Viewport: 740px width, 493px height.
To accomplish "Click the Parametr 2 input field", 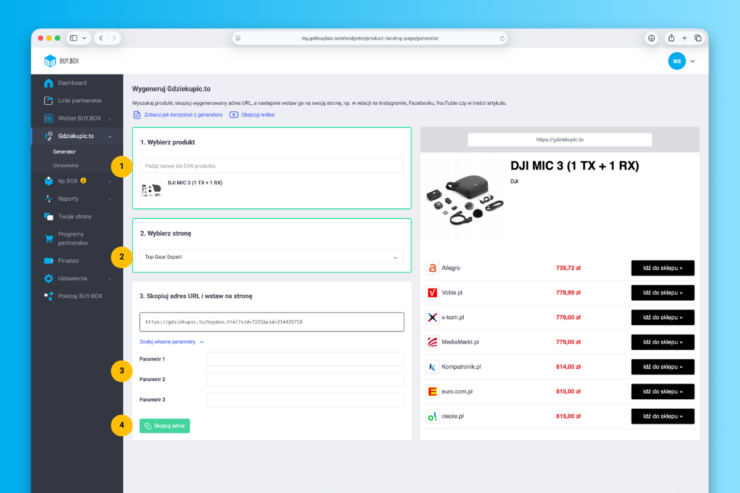I will 305,380.
